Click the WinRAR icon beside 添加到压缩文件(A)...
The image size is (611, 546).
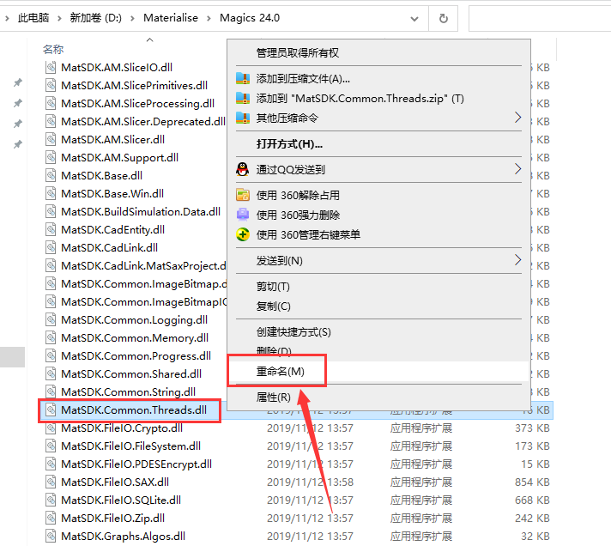coord(243,79)
